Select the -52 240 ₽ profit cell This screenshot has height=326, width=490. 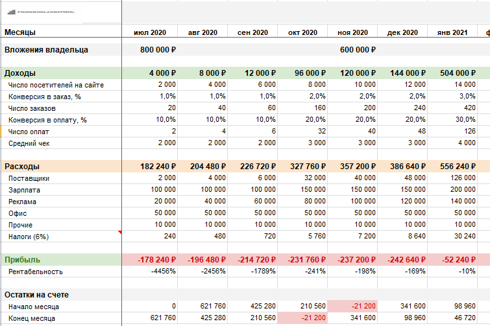pyautogui.click(x=452, y=259)
